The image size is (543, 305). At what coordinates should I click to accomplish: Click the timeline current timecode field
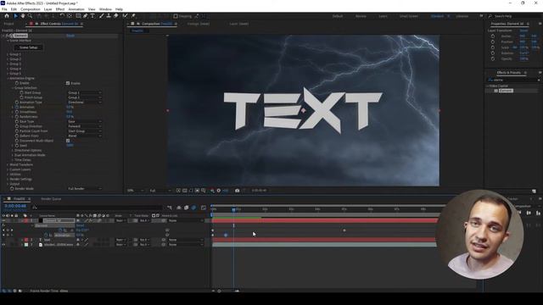(x=15, y=206)
